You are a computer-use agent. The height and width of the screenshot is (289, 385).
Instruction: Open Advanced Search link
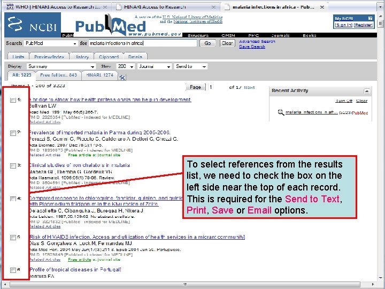[257, 42]
